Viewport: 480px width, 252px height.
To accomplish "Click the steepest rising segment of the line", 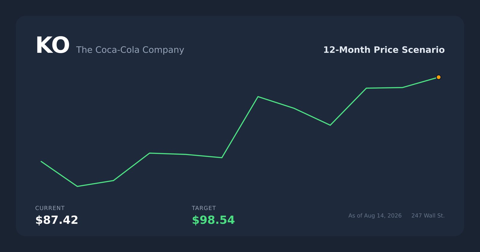I will [240, 127].
